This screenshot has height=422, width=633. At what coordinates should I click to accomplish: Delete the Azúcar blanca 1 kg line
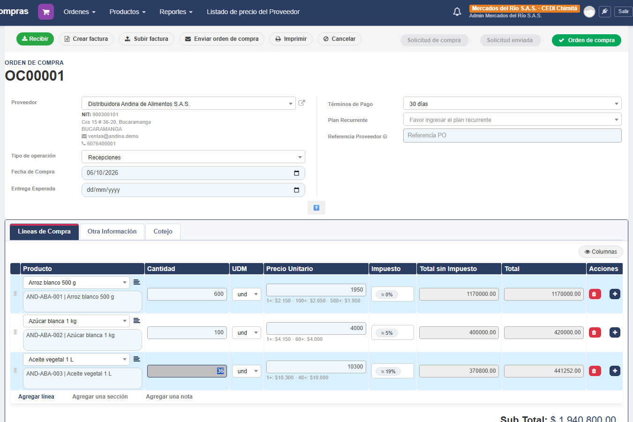[595, 332]
